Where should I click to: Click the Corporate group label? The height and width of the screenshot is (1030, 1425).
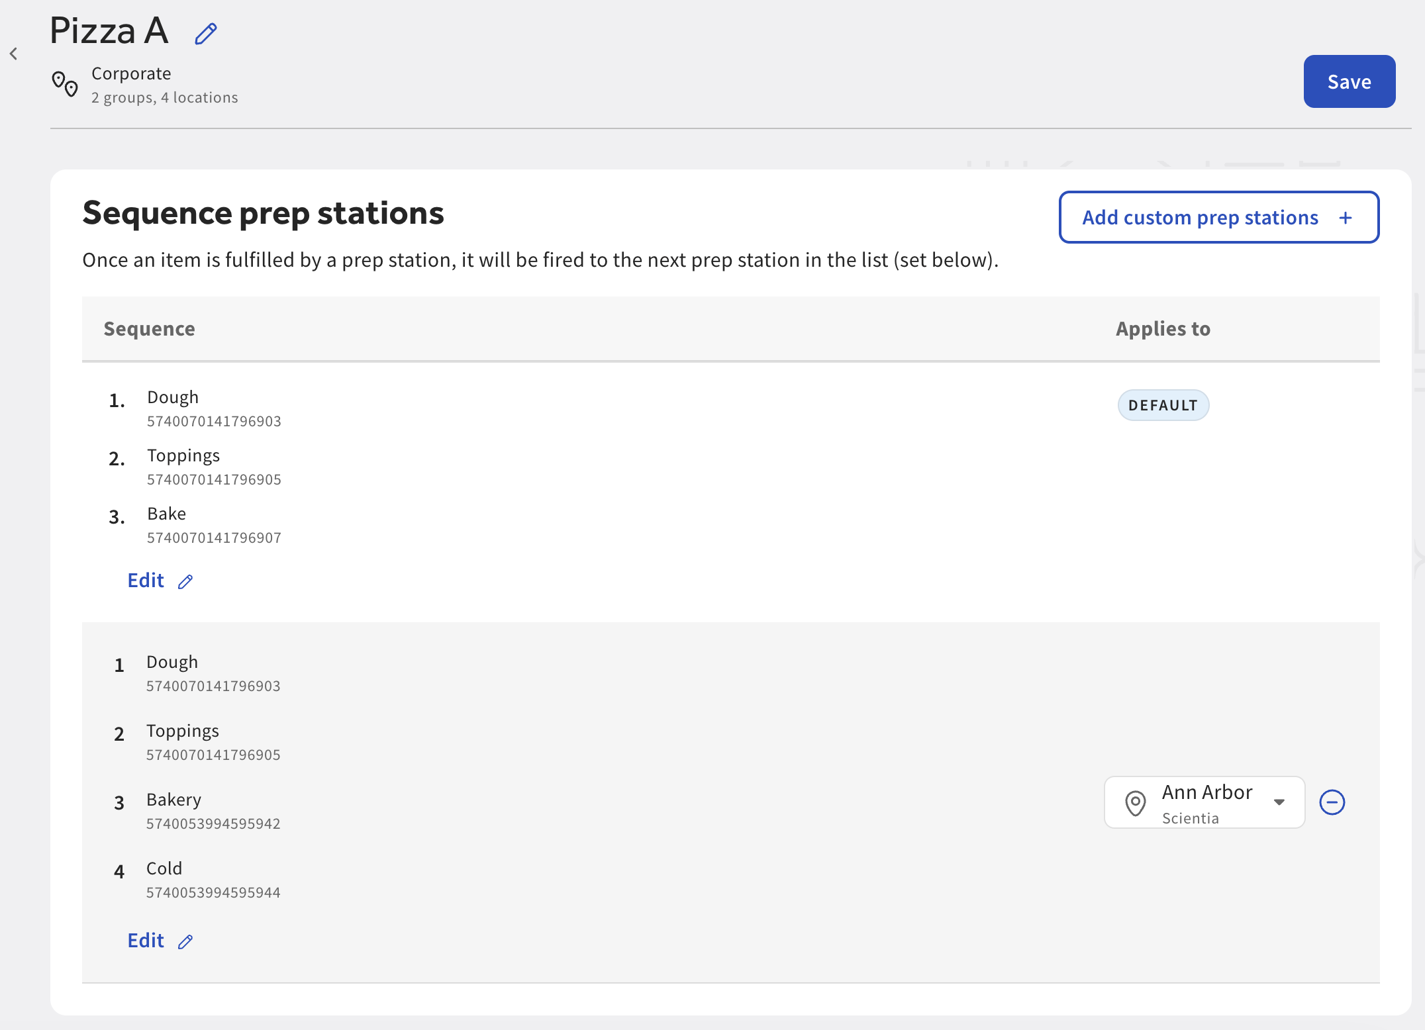[131, 73]
